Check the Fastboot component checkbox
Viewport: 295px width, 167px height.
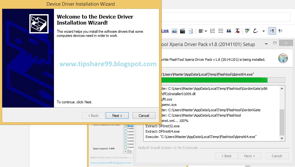coord(126,128)
